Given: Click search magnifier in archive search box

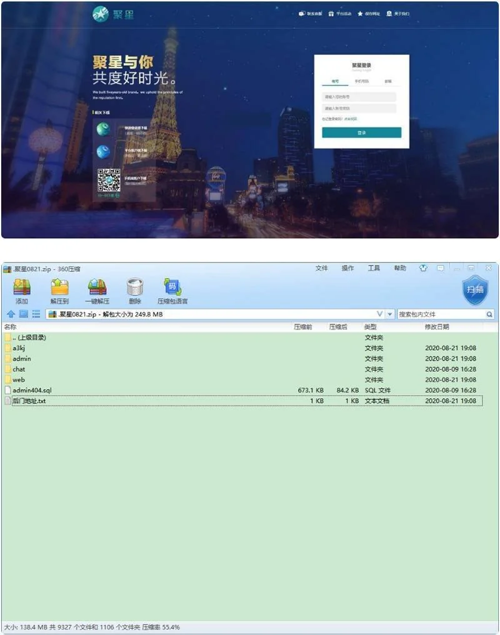Looking at the screenshot, I should tap(489, 314).
